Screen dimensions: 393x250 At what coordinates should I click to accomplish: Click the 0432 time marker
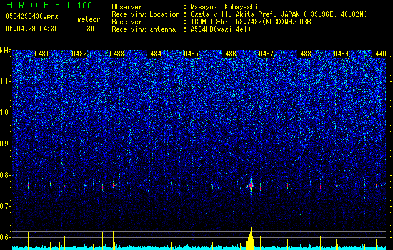[79, 54]
